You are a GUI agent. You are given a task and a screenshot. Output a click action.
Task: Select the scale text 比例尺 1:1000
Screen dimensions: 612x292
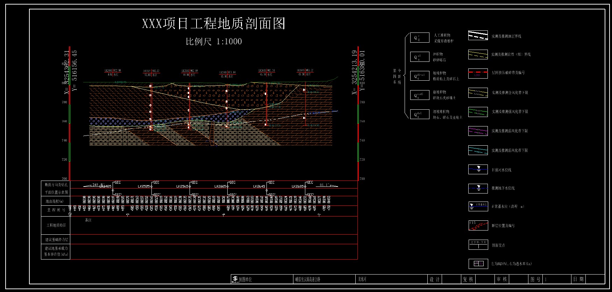point(214,42)
